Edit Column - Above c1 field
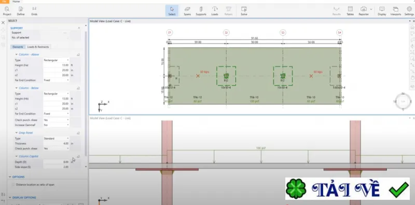Image resolution: width=415 pixels, height=205 pixels. (56, 70)
